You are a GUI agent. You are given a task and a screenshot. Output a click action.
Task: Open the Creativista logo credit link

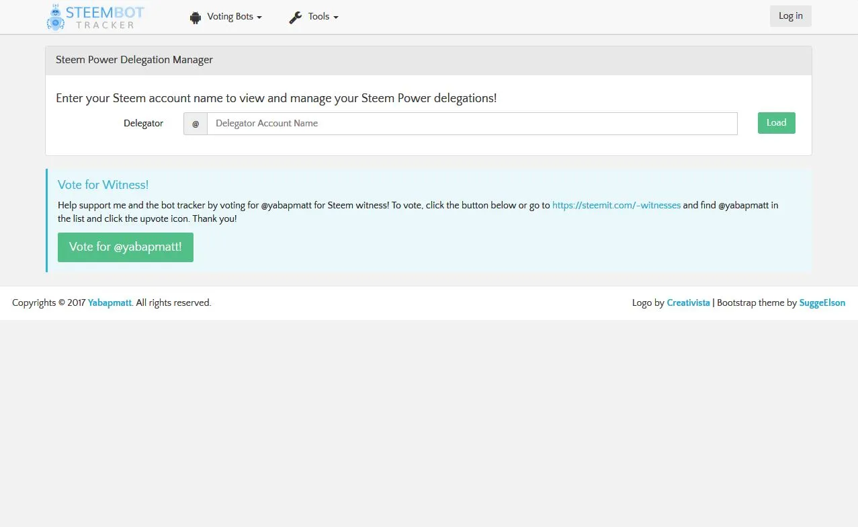688,303
